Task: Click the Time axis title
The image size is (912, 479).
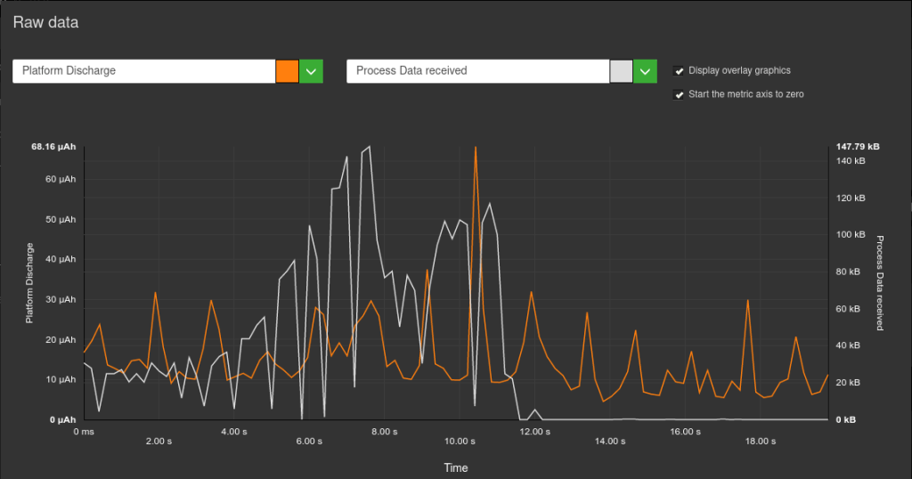Action: click(456, 468)
